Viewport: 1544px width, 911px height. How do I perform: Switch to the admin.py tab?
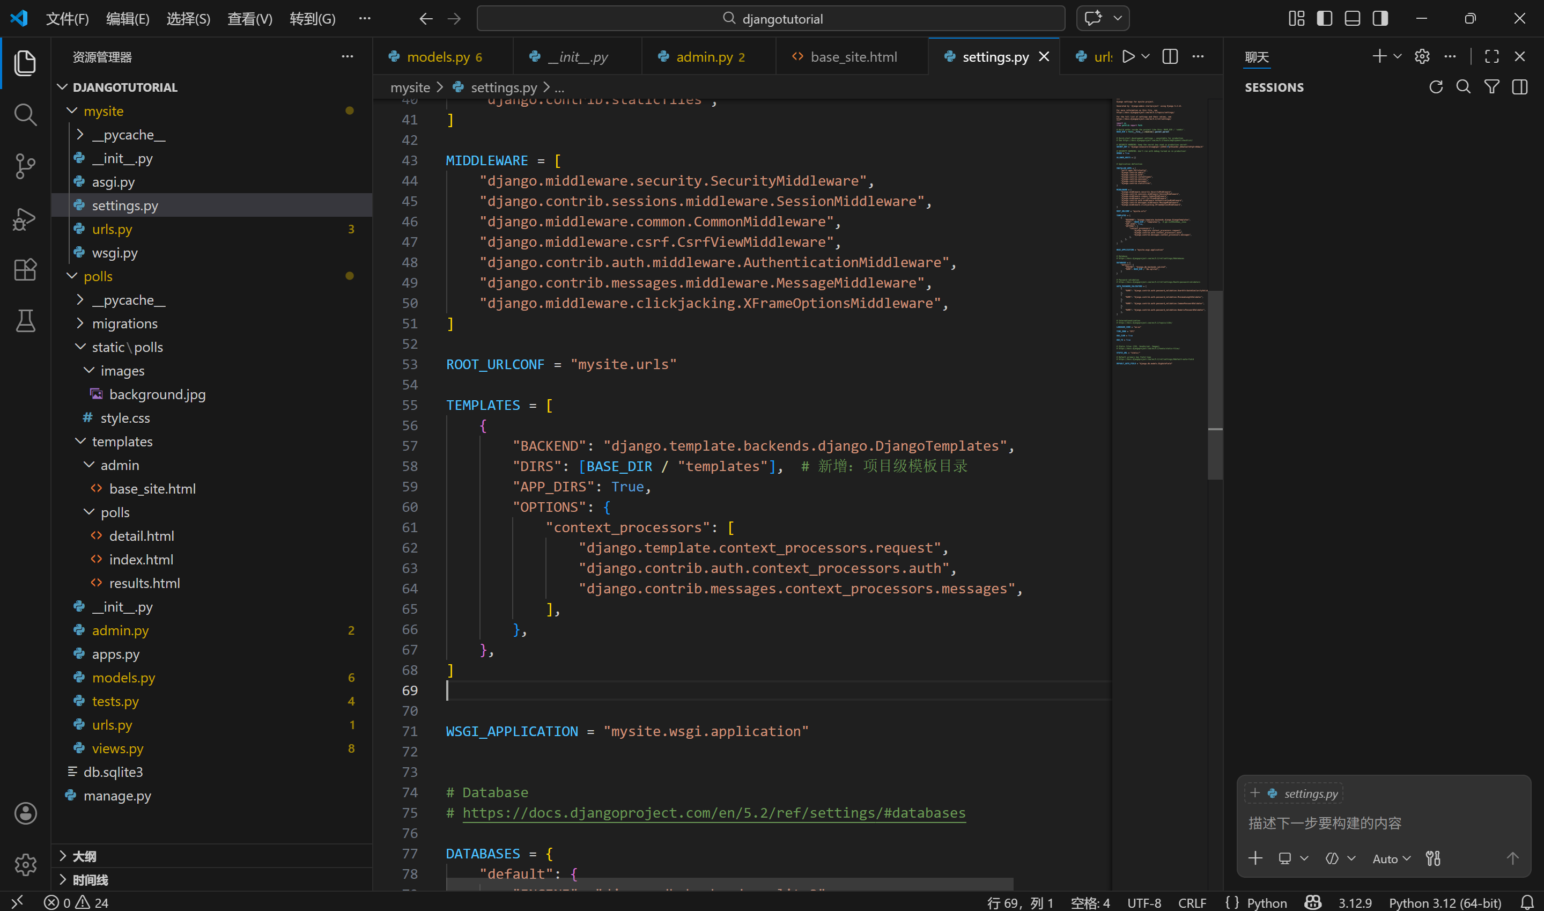coord(704,57)
